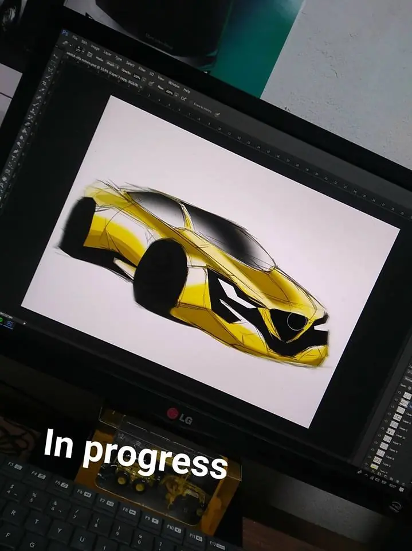Open the Image menu
412x551 pixels.
click(95, 48)
